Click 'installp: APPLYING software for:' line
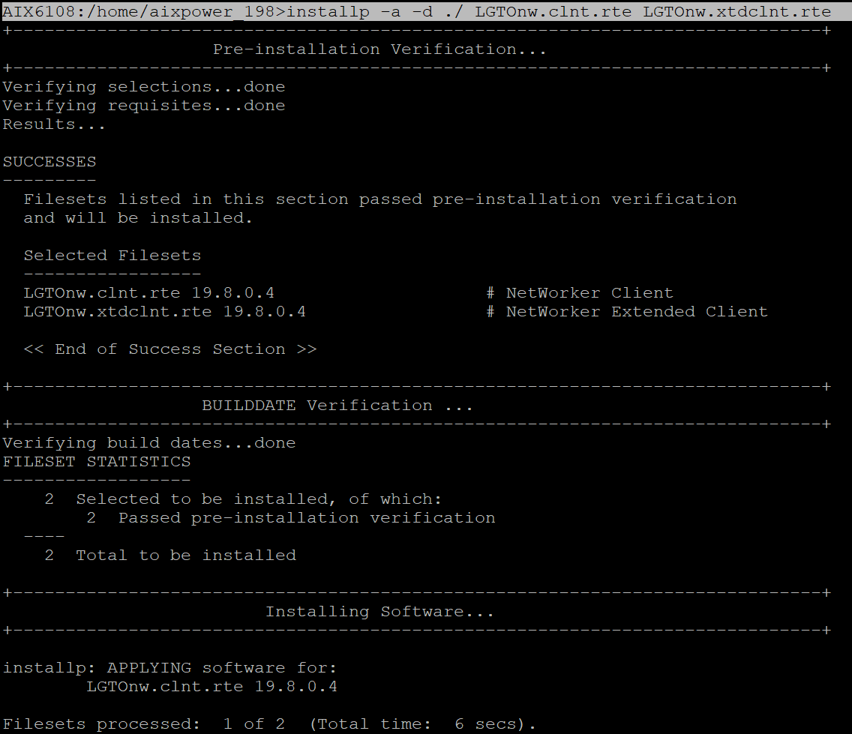Viewport: 852px width, 734px height. click(x=169, y=668)
